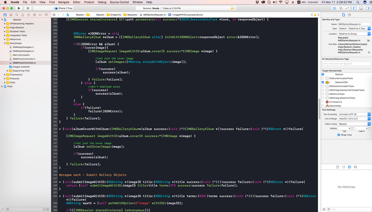
Task: Show the Quick Help inspector
Action: click(x=349, y=15)
